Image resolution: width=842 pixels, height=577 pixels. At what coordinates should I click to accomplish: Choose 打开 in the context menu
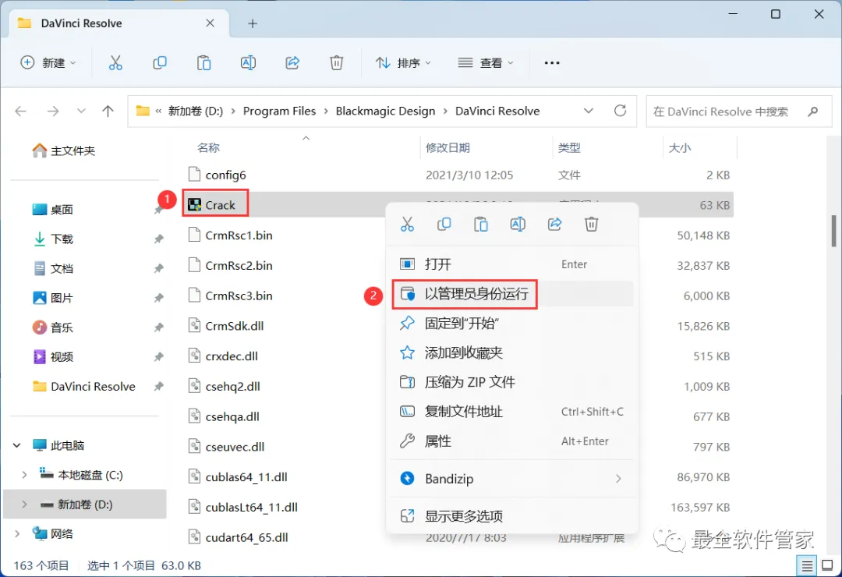click(x=512, y=264)
